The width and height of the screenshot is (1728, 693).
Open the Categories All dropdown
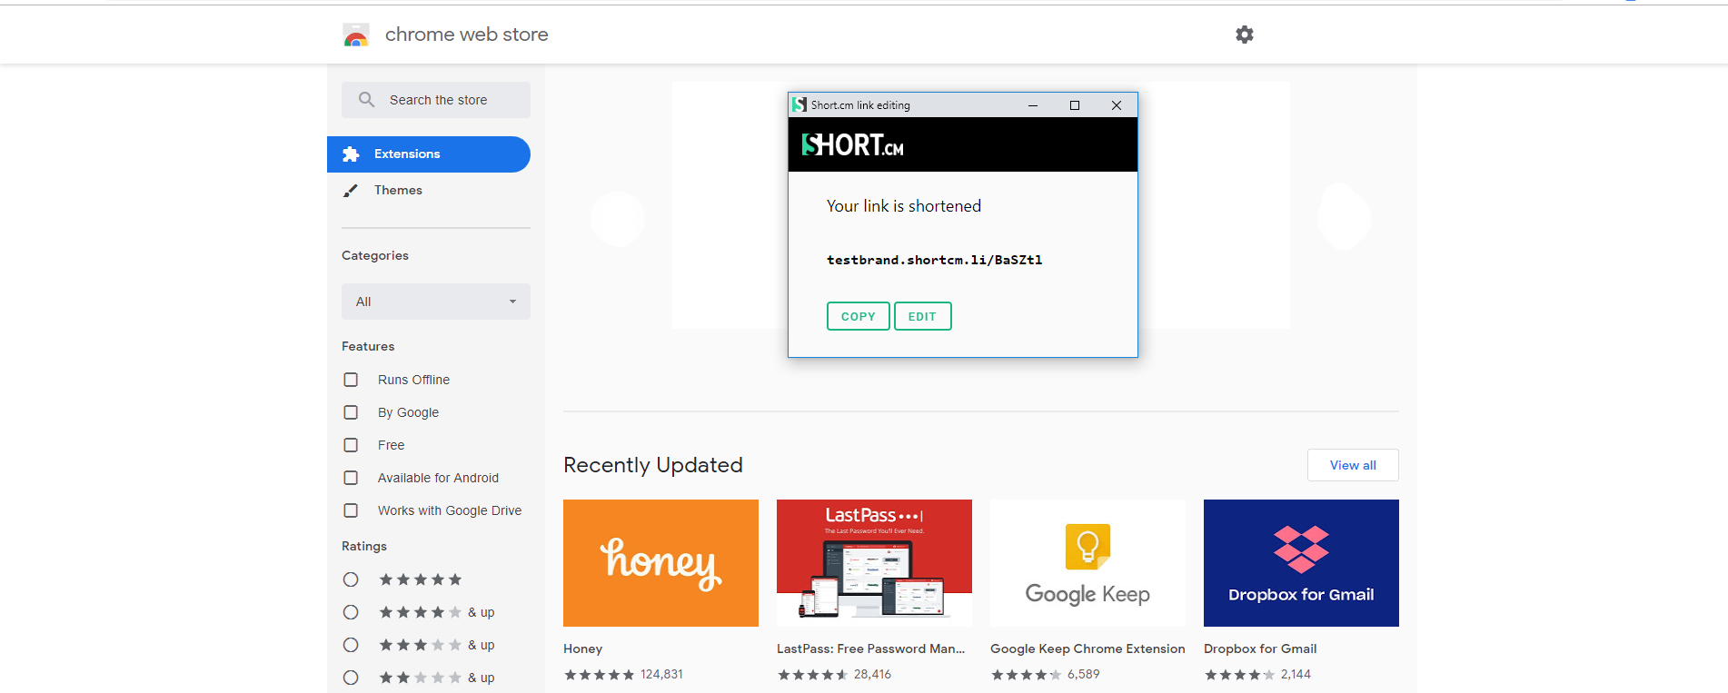click(436, 302)
